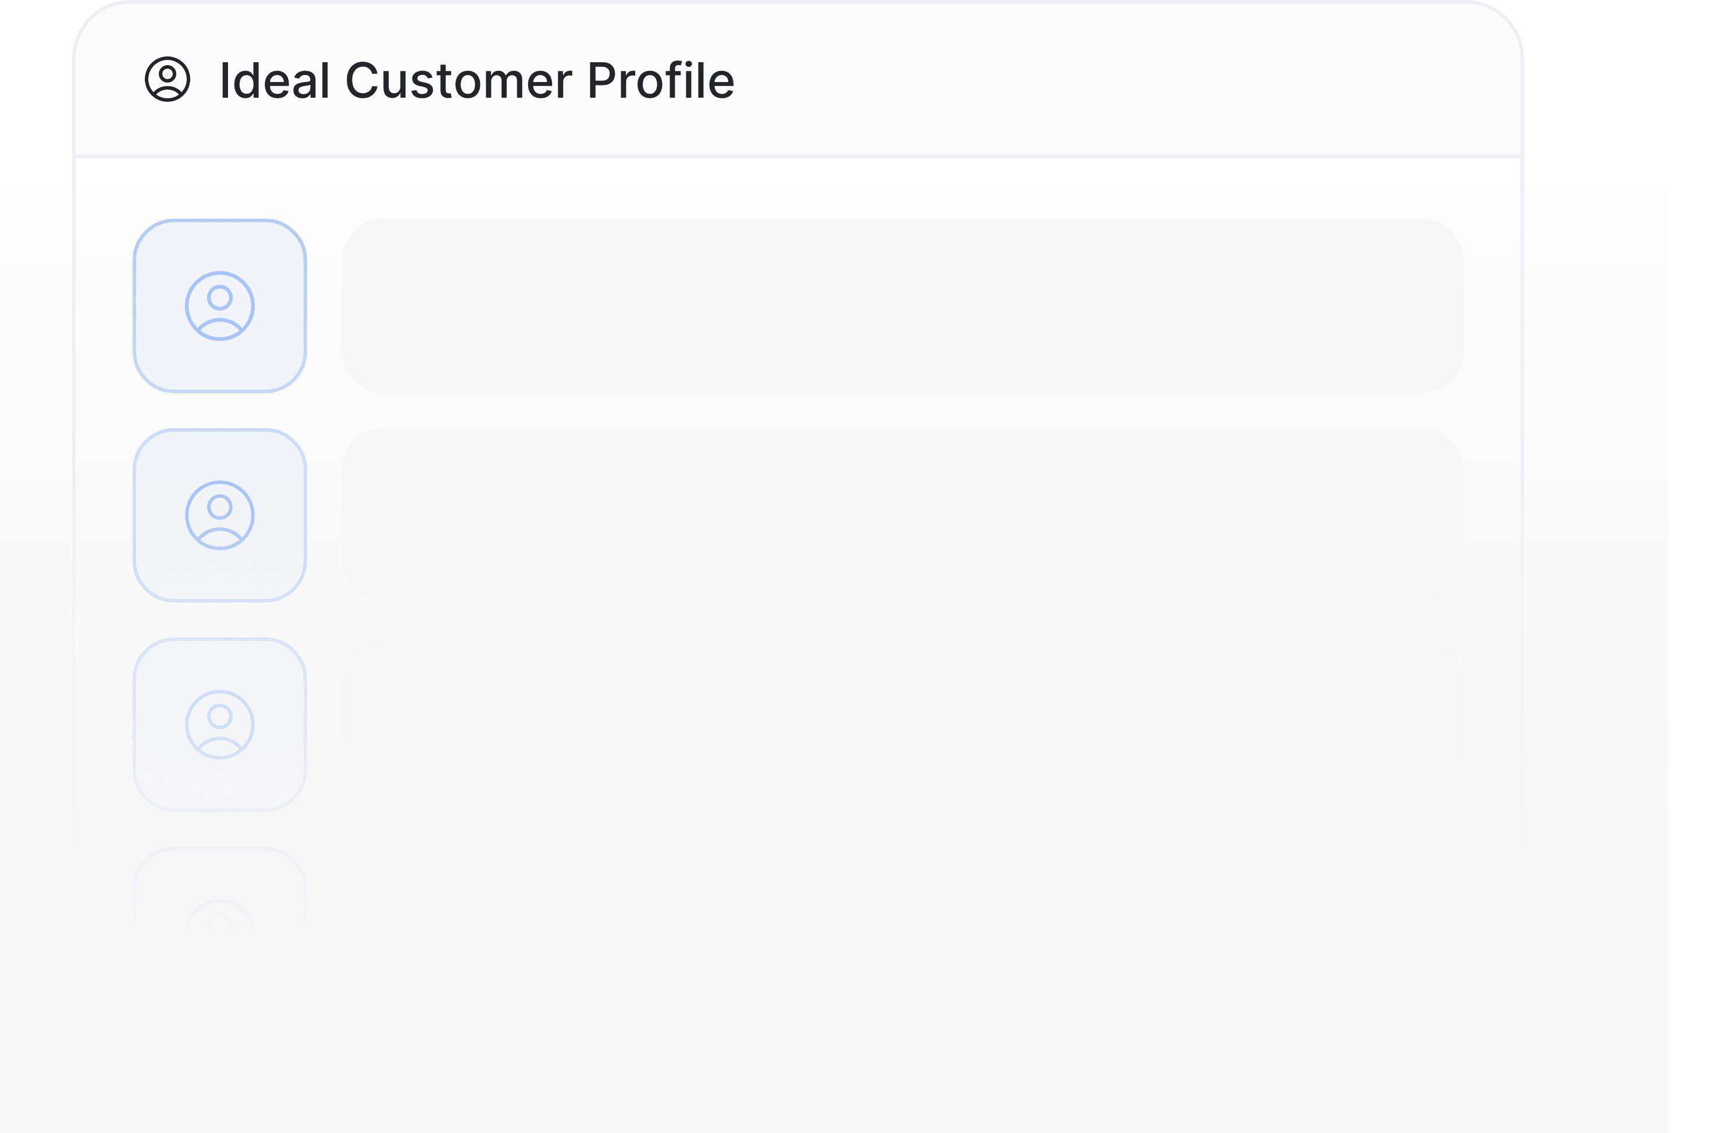Open the third gray placeholder row
This screenshot has height=1133, width=1716.
coord(902,725)
